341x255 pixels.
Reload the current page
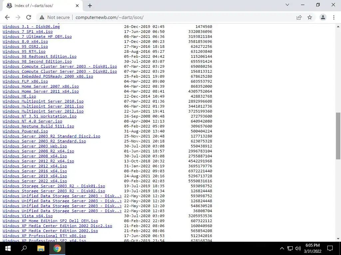click(x=29, y=17)
